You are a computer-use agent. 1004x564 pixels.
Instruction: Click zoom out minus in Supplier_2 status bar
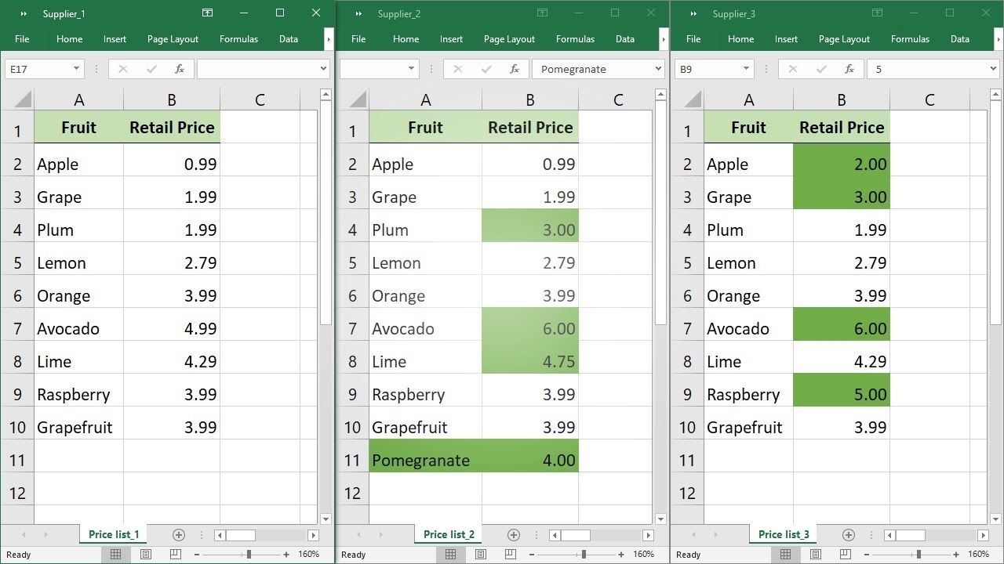coord(531,555)
